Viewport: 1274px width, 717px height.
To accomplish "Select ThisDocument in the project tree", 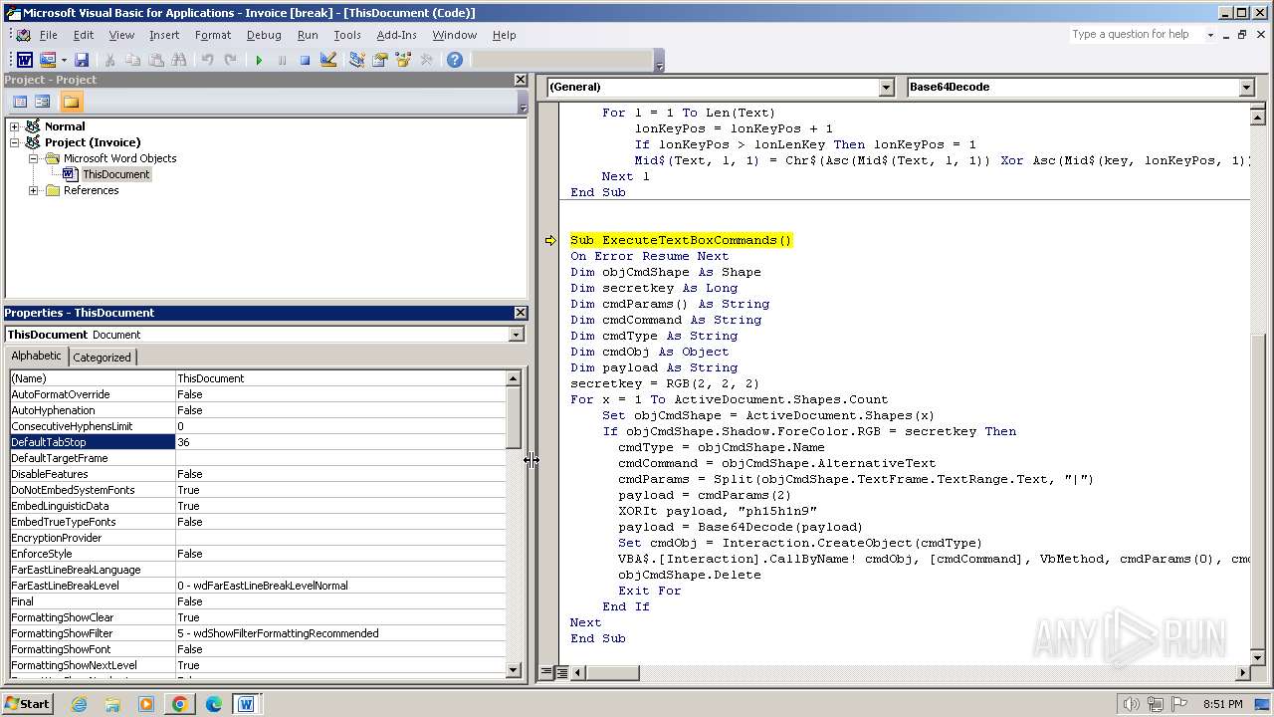I will [x=115, y=174].
